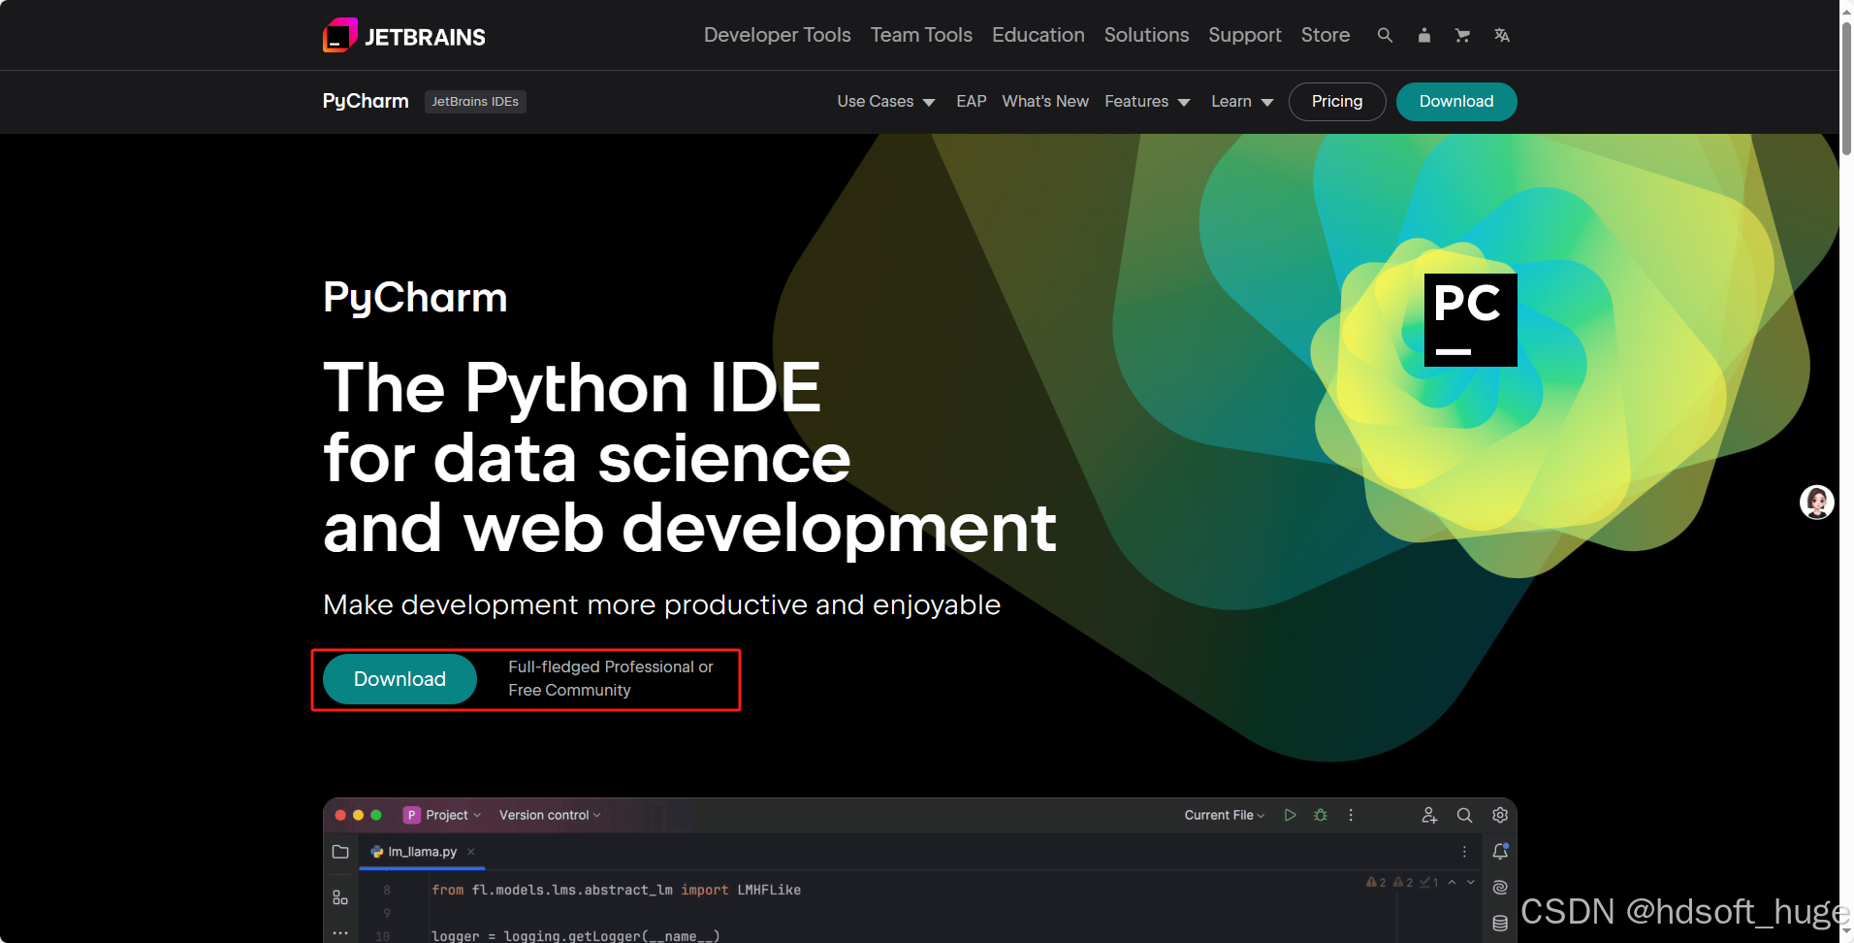Click the yellow minimize dot in preview
The image size is (1854, 943).
click(x=359, y=815)
